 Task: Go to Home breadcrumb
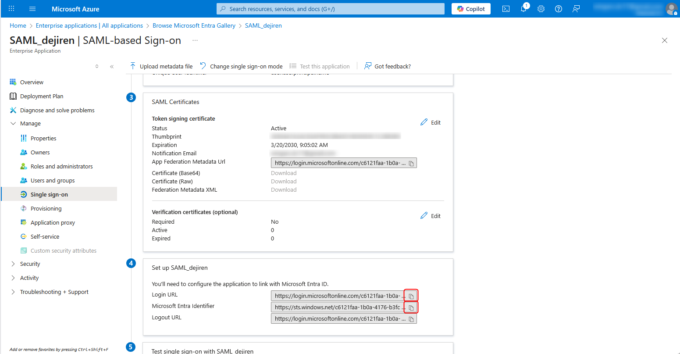pos(18,25)
